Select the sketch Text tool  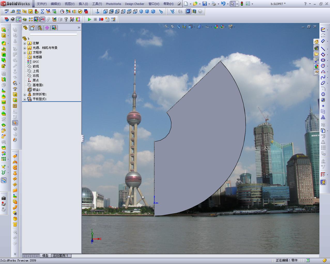(x=323, y=117)
